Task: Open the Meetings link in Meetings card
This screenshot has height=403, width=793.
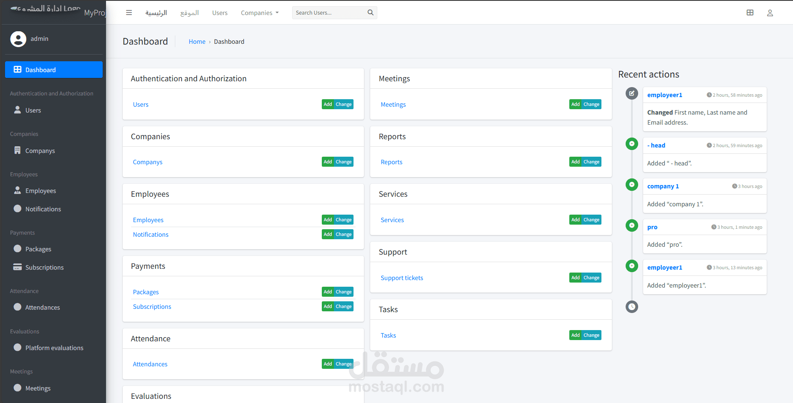Action: (393, 105)
